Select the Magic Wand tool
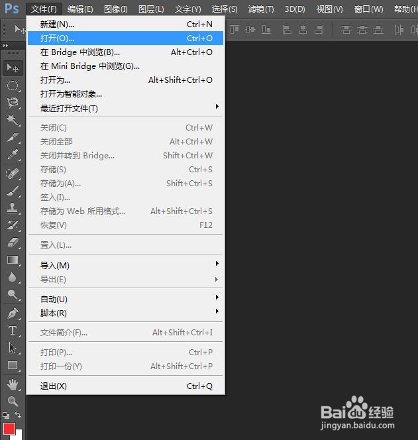Screen dimensions: 418x440 click(13, 120)
